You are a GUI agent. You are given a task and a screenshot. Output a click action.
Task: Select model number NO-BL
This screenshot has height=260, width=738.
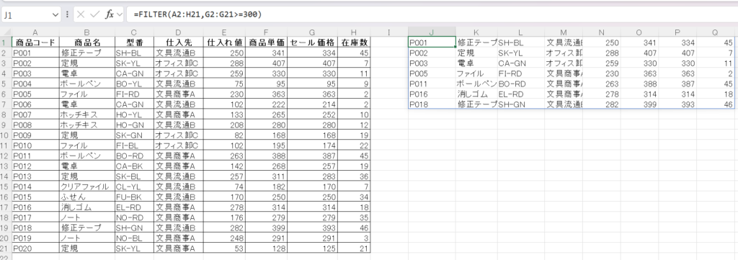pyautogui.click(x=133, y=238)
